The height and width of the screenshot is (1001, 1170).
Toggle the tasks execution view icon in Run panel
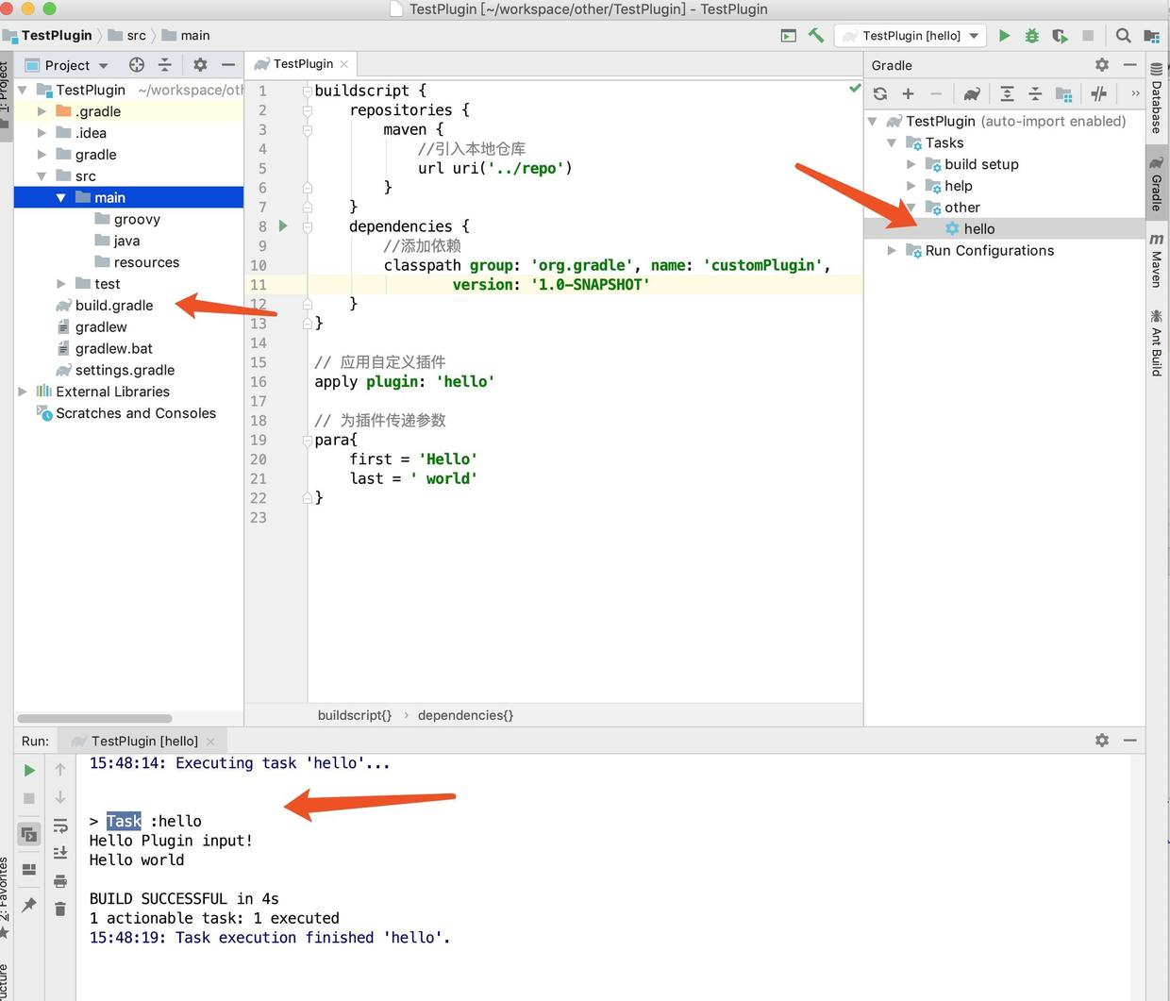tap(29, 834)
